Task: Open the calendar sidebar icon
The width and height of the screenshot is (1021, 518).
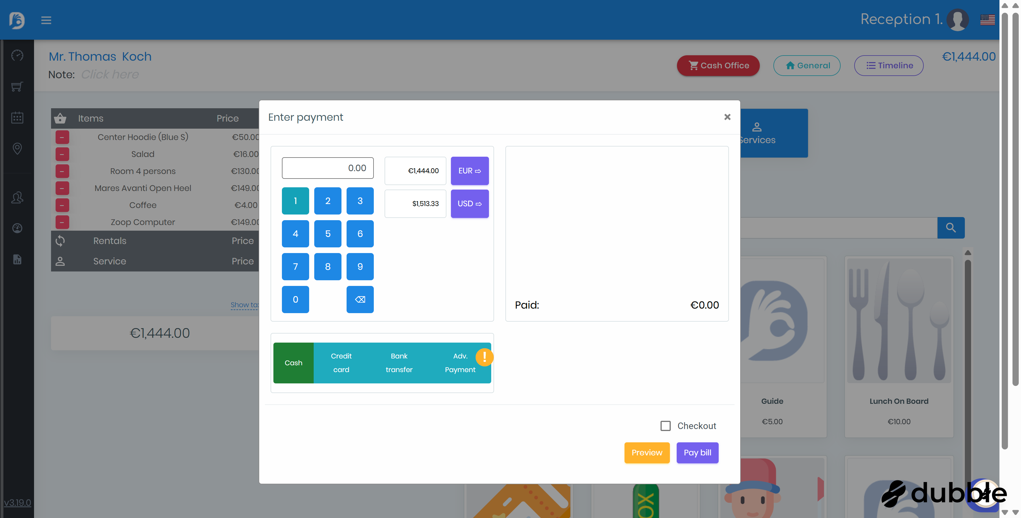Action: coord(17,118)
